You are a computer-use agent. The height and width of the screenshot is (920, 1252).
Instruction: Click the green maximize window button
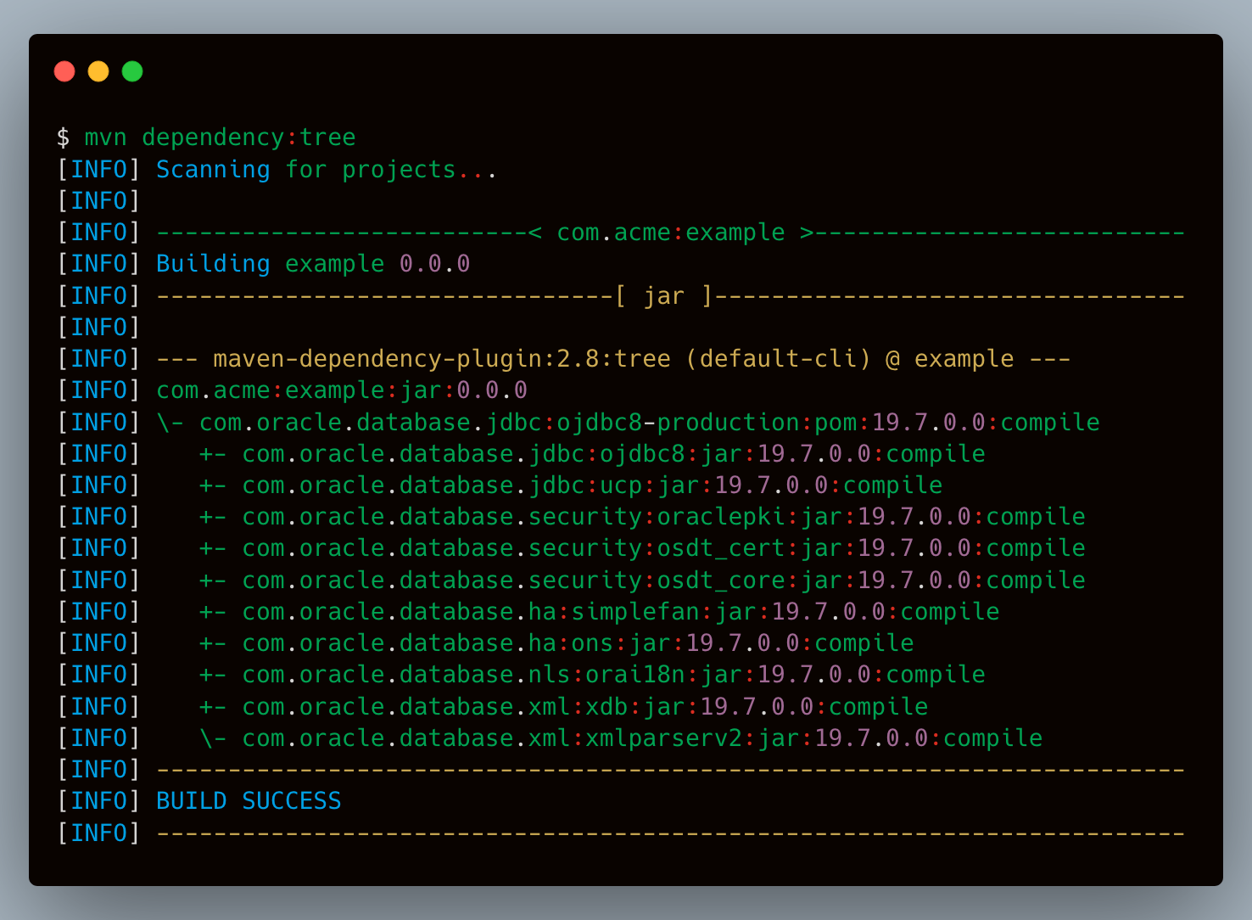[x=132, y=71]
